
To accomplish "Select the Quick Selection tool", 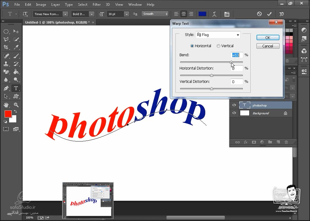I will 16,39.
